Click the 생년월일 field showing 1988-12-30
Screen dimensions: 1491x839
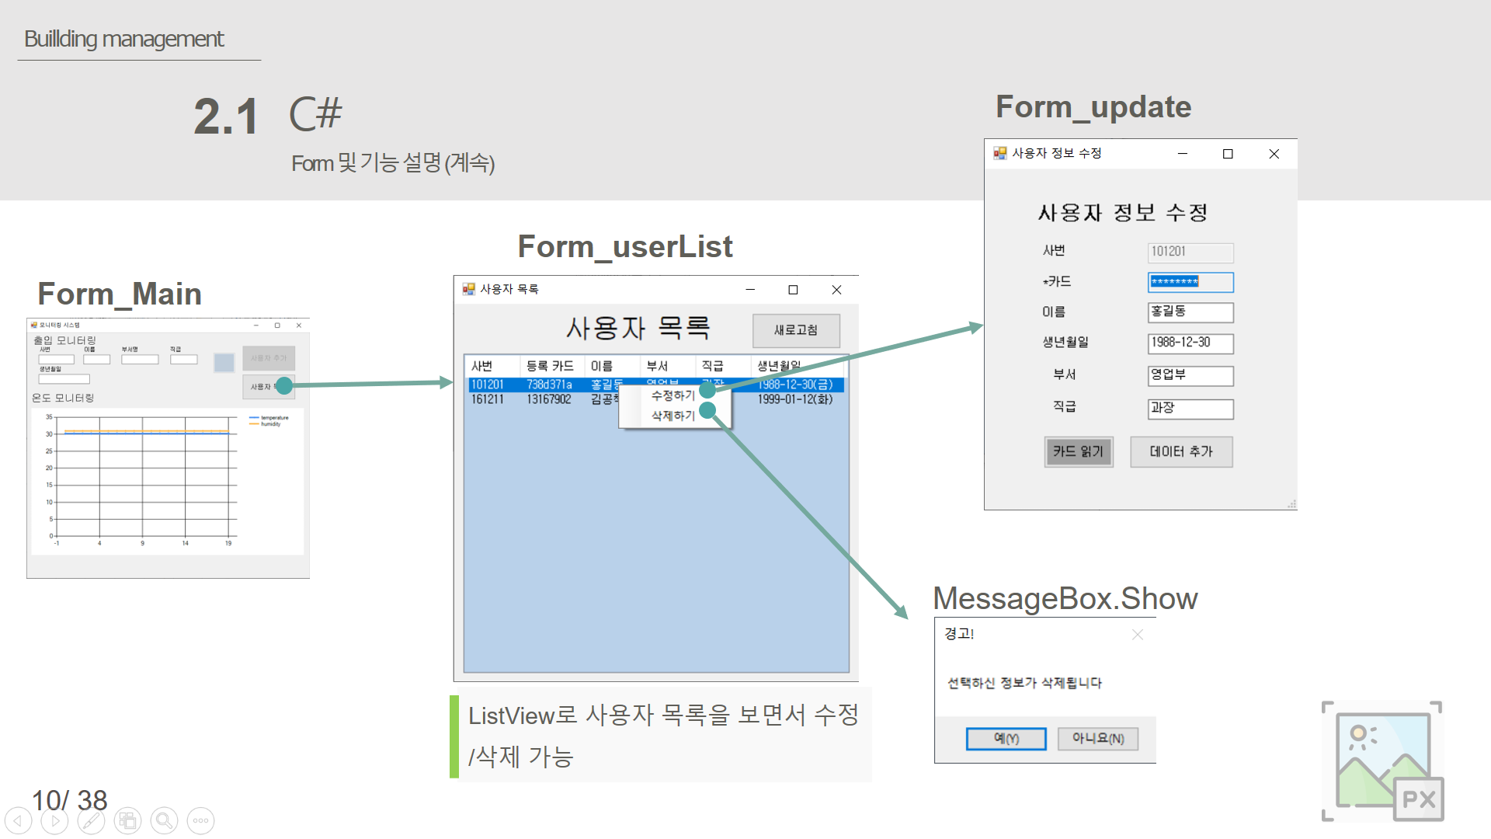coord(1190,343)
